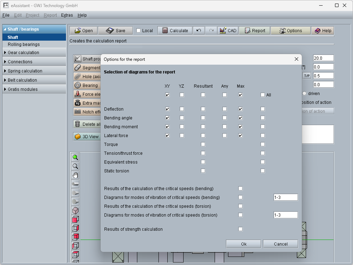Expand the Gratis modules section

pyautogui.click(x=23, y=89)
